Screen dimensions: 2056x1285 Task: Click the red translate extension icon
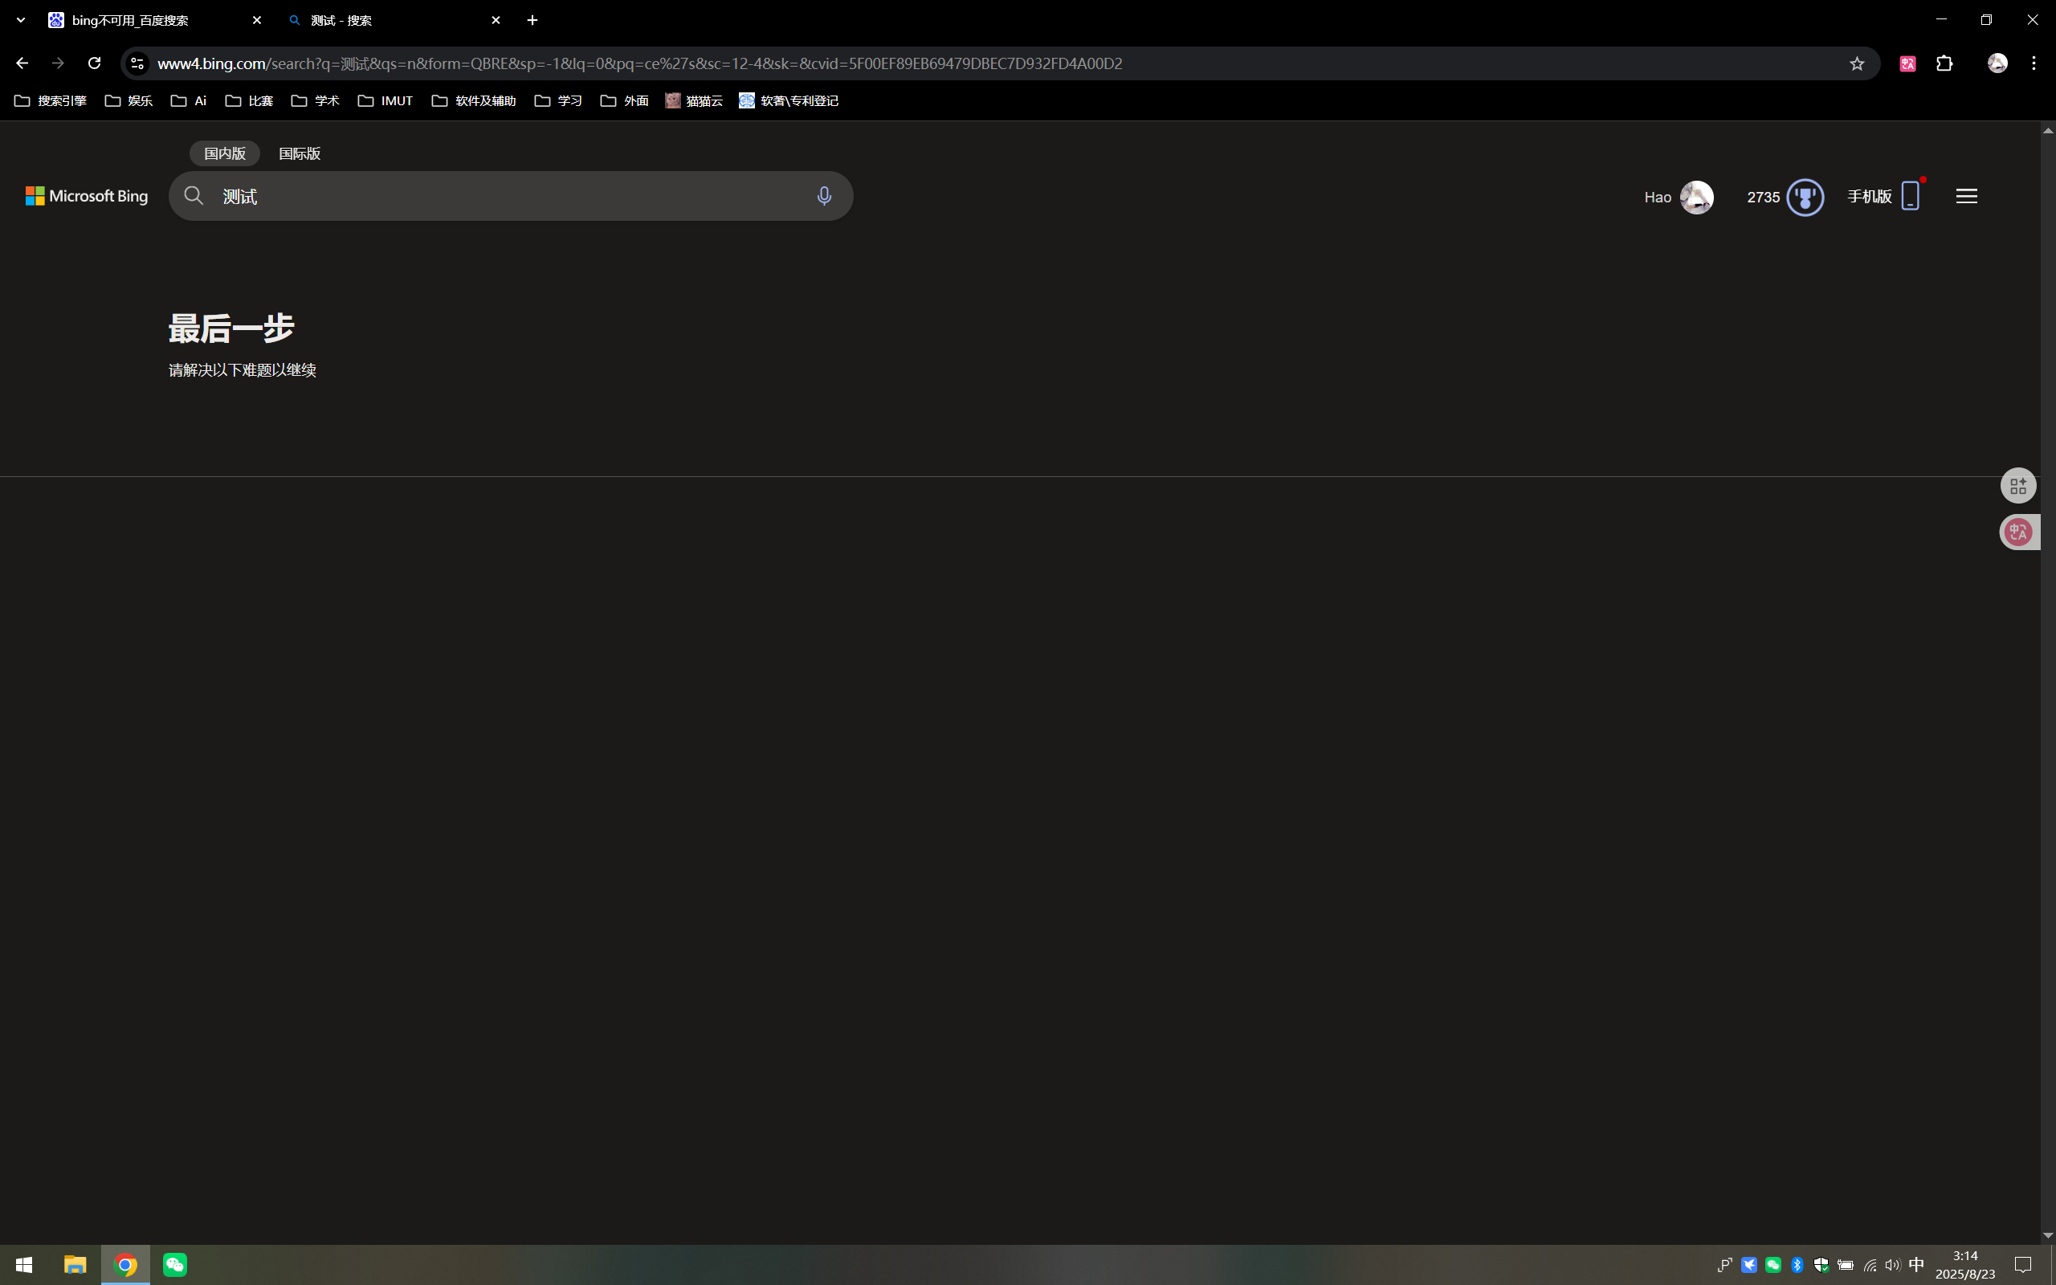pos(1907,63)
